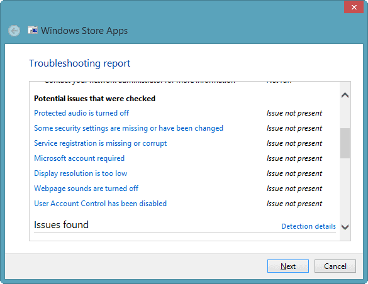Open 'User Account Control has been disabled'
Screen dimensions: 368x284
[101, 204]
